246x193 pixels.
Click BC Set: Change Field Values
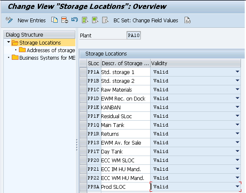[146, 21]
